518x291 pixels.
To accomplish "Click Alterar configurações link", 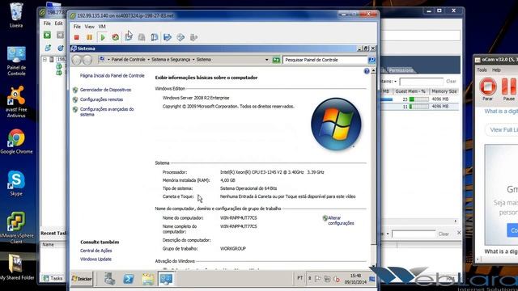I will [x=341, y=221].
